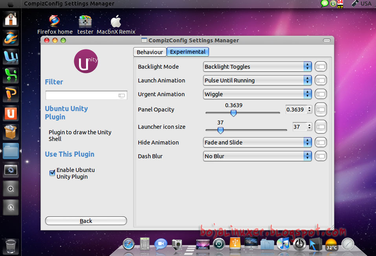
Task: Open Backlight Mode dropdown
Action: click(257, 67)
